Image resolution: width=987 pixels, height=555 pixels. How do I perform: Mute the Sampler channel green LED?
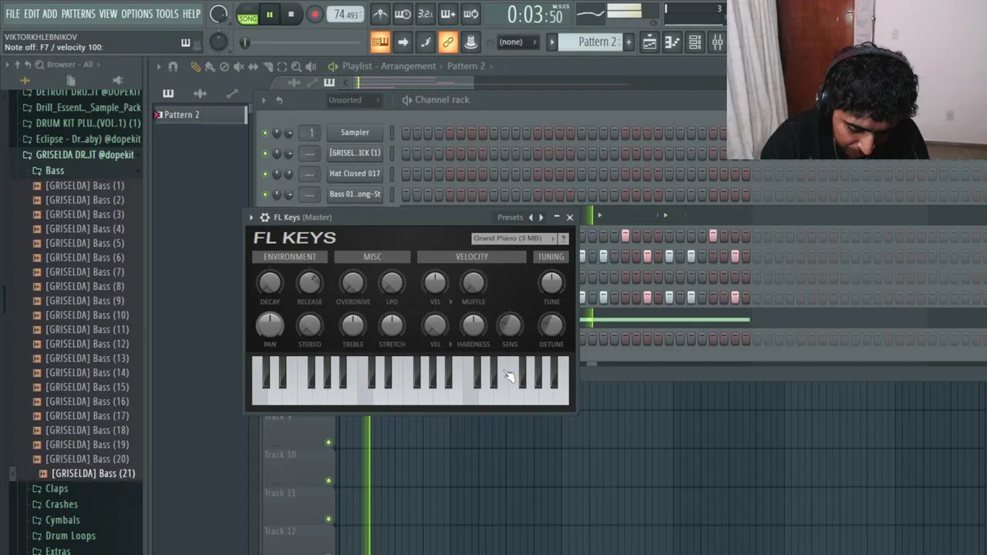point(265,133)
